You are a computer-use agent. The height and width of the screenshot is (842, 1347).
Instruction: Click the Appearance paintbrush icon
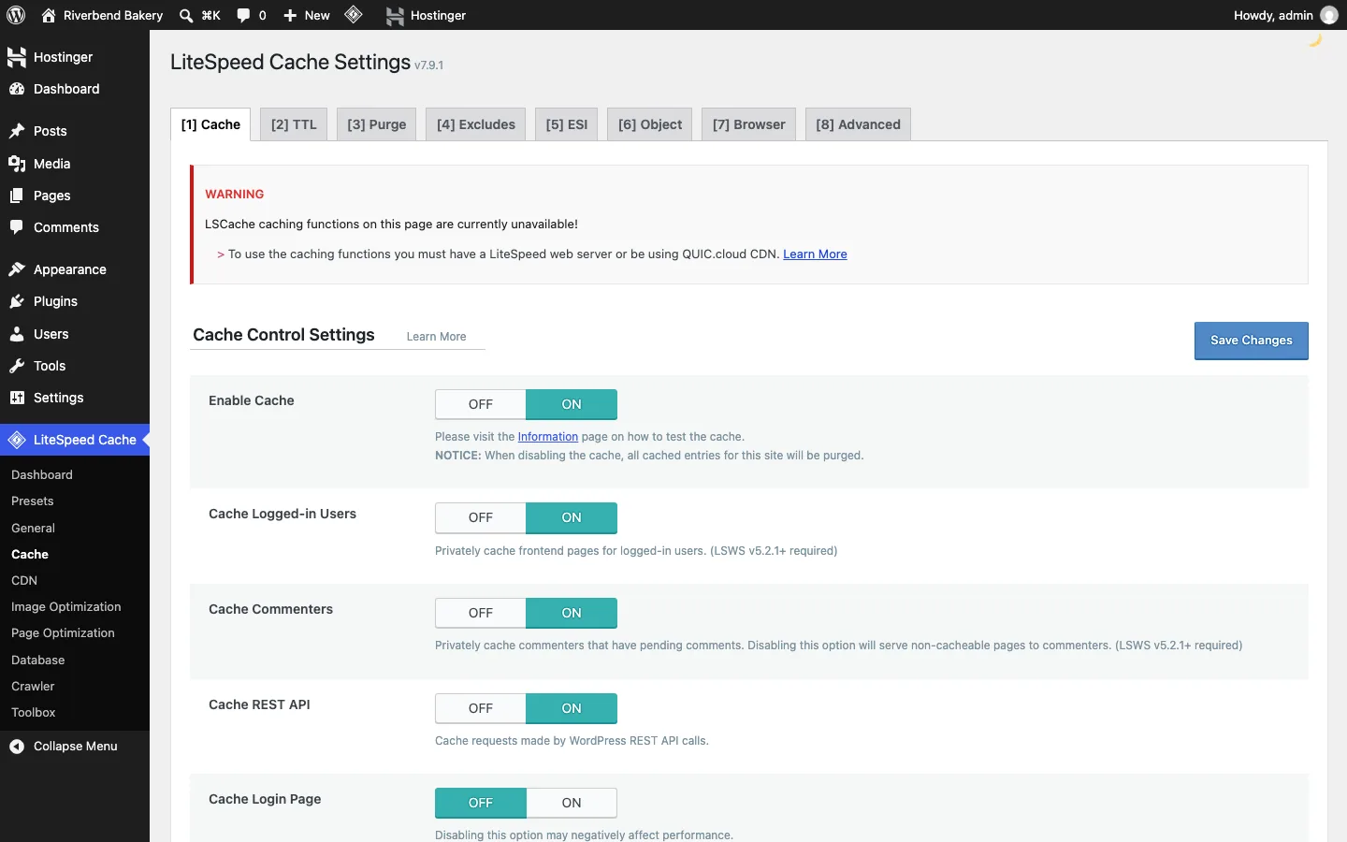tap(17, 269)
